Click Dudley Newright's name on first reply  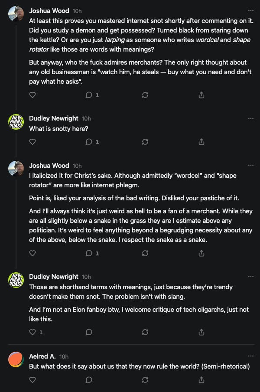54,118
